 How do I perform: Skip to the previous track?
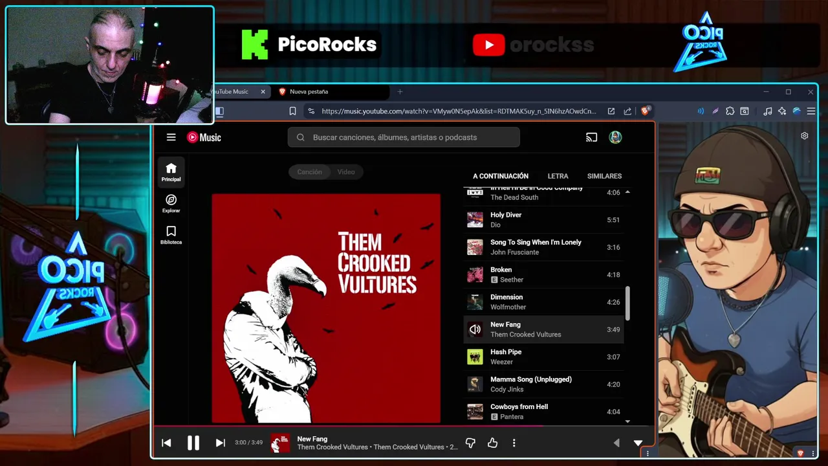(x=166, y=443)
